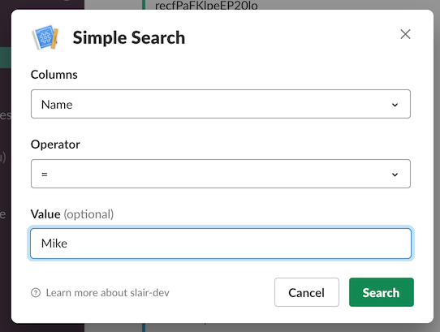Image resolution: width=440 pixels, height=332 pixels.
Task: Click the question mark help icon
Action: [x=36, y=293]
